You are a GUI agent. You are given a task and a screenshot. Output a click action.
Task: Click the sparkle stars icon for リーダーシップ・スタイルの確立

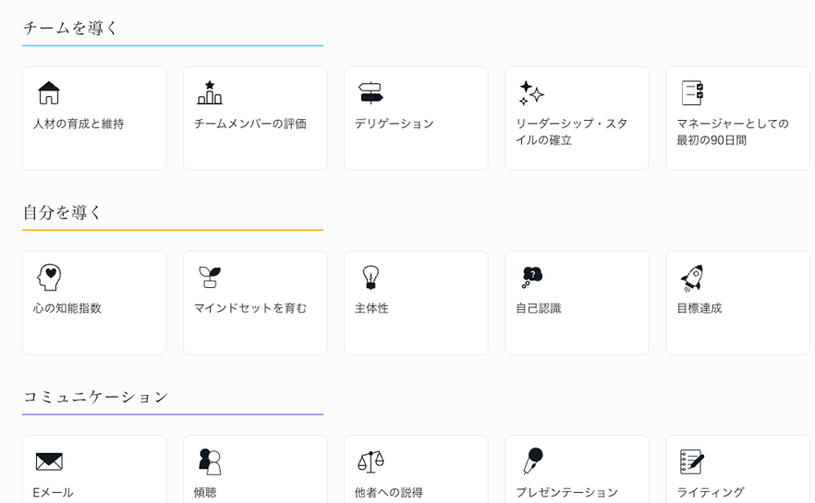pos(531,92)
